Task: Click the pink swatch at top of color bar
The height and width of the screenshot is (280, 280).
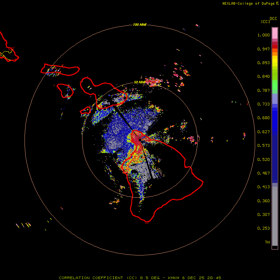Action: [x=275, y=33]
